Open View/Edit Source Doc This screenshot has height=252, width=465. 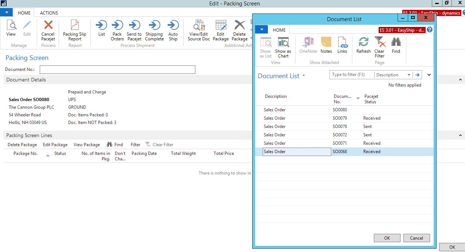(x=199, y=30)
